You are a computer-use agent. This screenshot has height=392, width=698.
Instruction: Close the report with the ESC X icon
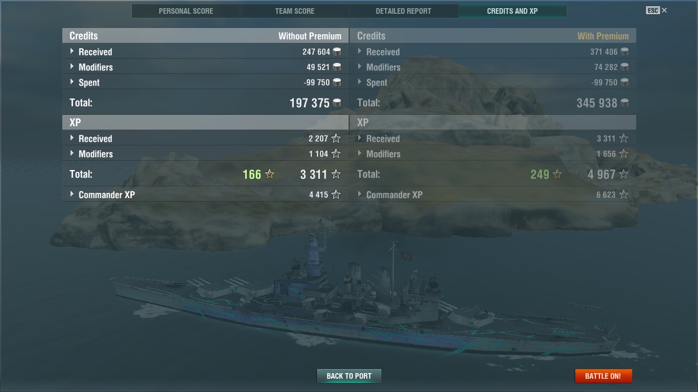click(657, 10)
